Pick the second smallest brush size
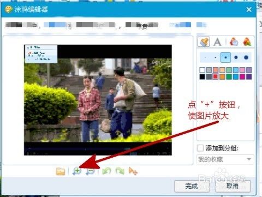 point(216,57)
